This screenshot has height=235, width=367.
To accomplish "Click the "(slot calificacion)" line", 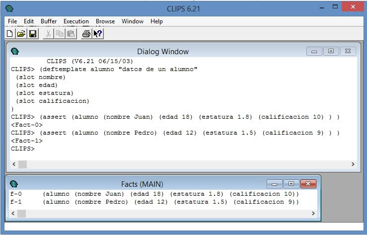I will click(53, 101).
